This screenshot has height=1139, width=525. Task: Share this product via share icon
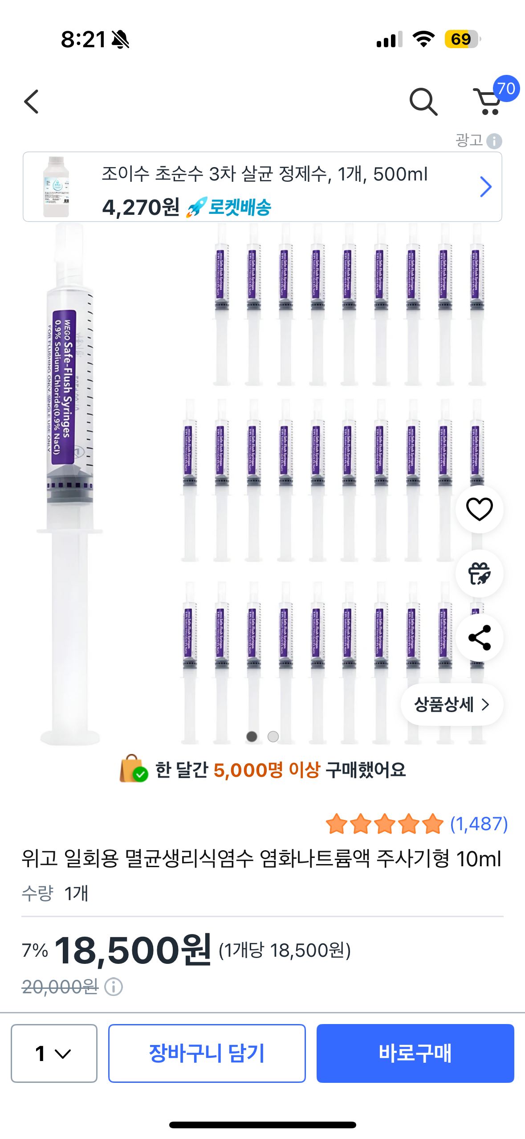[x=479, y=638]
